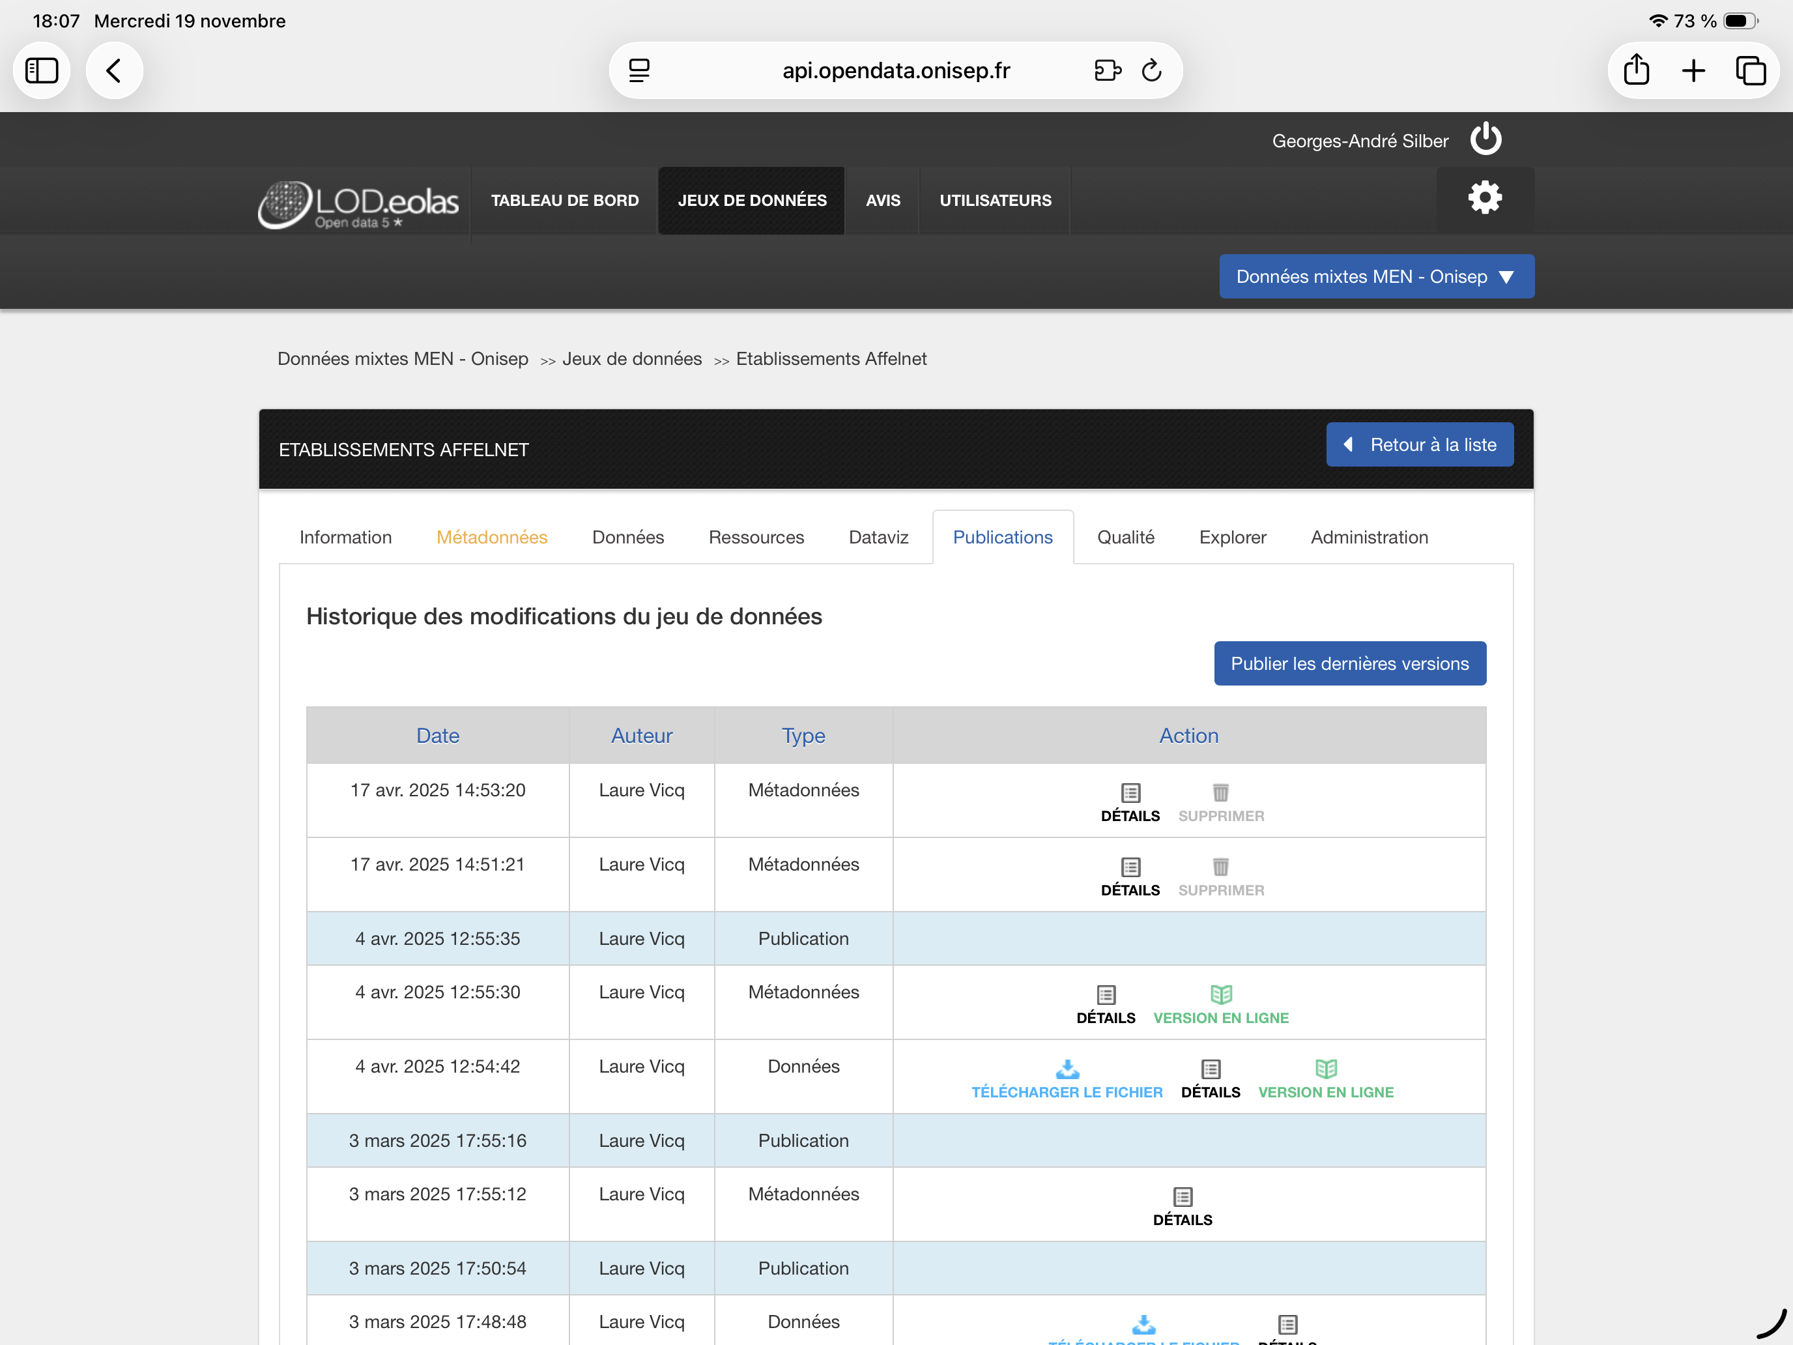This screenshot has height=1345, width=1793.
Task: Tap the address bar URL field
Action: tap(895, 70)
